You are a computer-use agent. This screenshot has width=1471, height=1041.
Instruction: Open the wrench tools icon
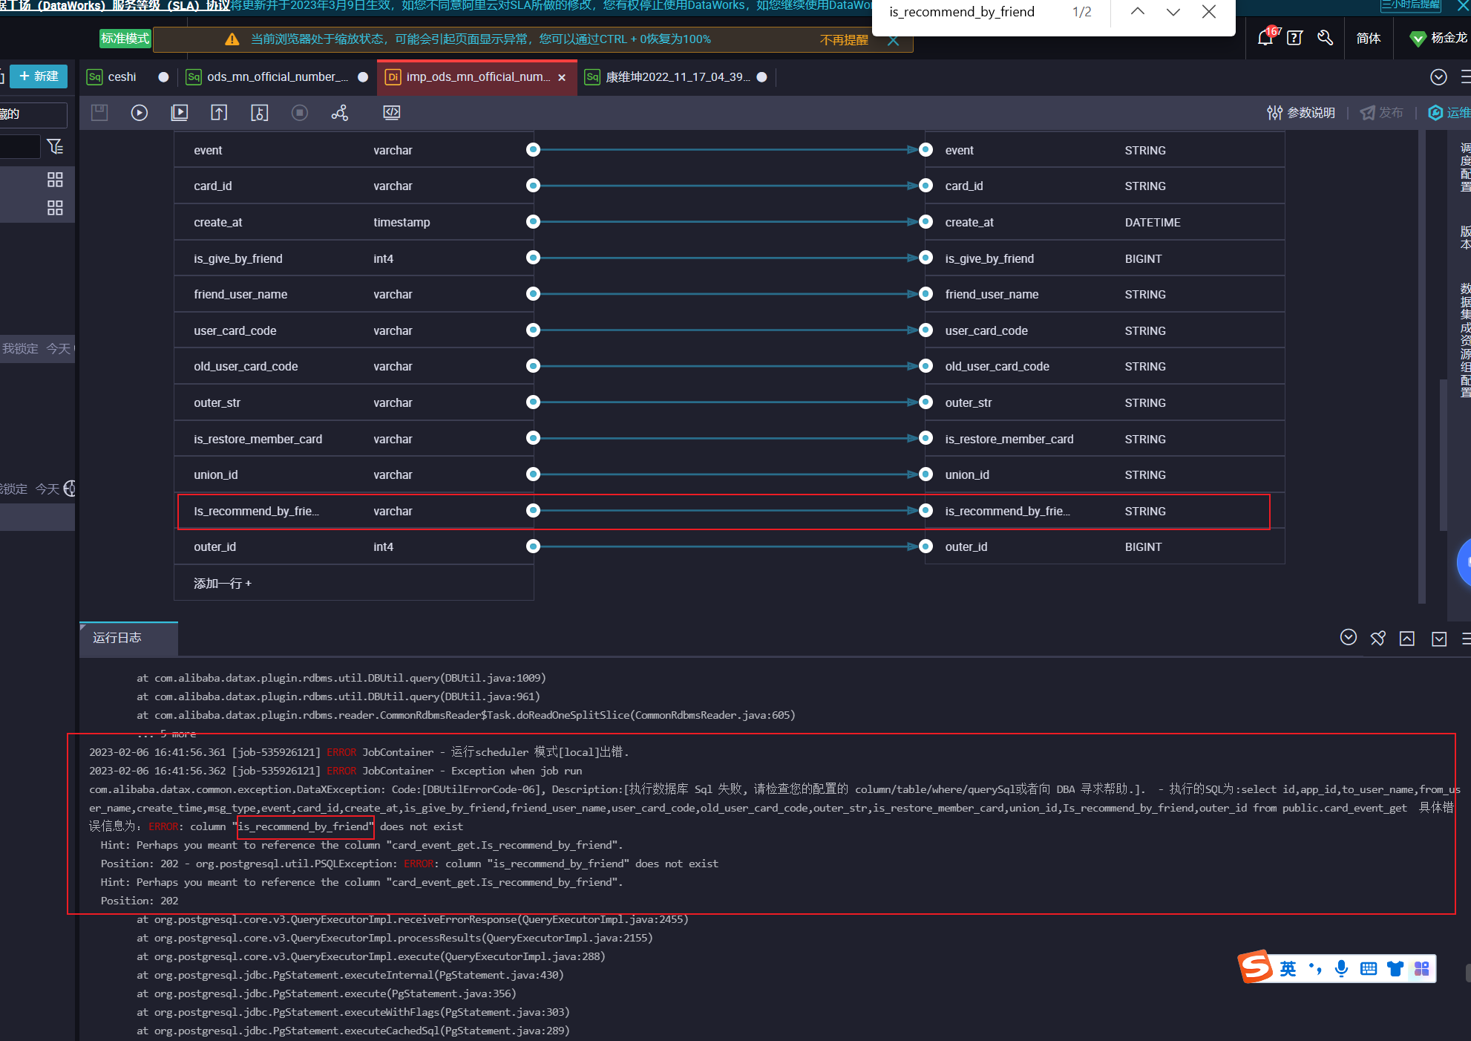click(1326, 38)
